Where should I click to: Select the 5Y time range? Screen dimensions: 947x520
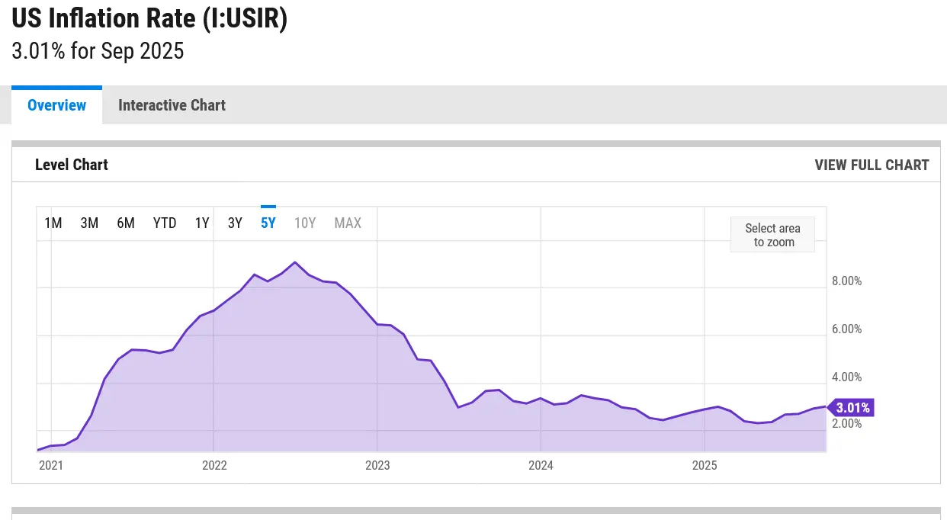pyautogui.click(x=268, y=223)
